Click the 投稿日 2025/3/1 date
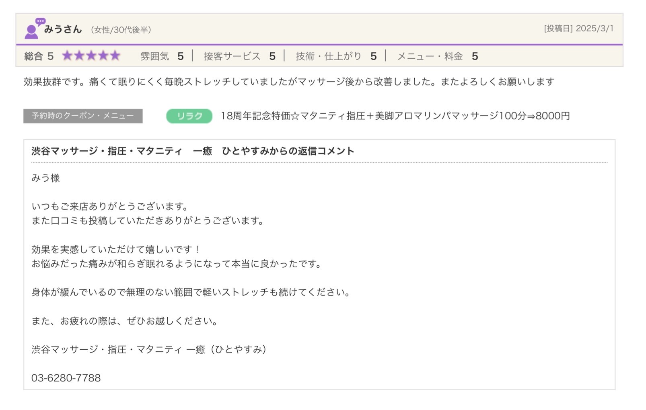 tap(578, 29)
